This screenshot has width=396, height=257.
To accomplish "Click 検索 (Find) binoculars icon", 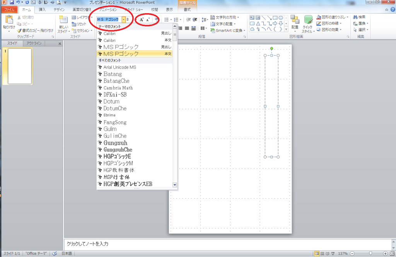I will tap(355, 17).
